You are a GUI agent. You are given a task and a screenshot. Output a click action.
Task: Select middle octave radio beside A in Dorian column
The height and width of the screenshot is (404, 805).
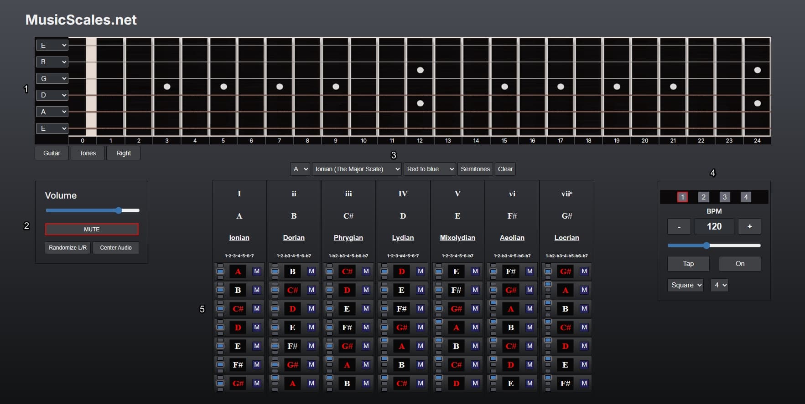(x=275, y=384)
